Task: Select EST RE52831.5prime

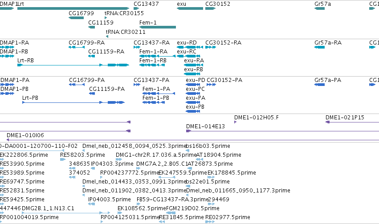Action: tap(22, 191)
